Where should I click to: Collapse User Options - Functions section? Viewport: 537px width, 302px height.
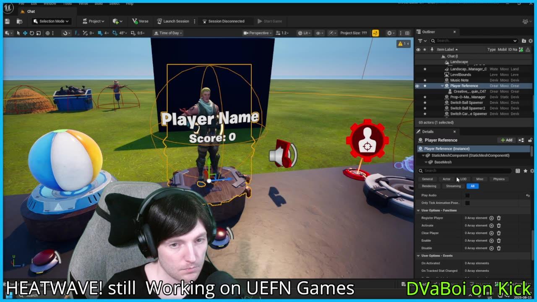418,211
